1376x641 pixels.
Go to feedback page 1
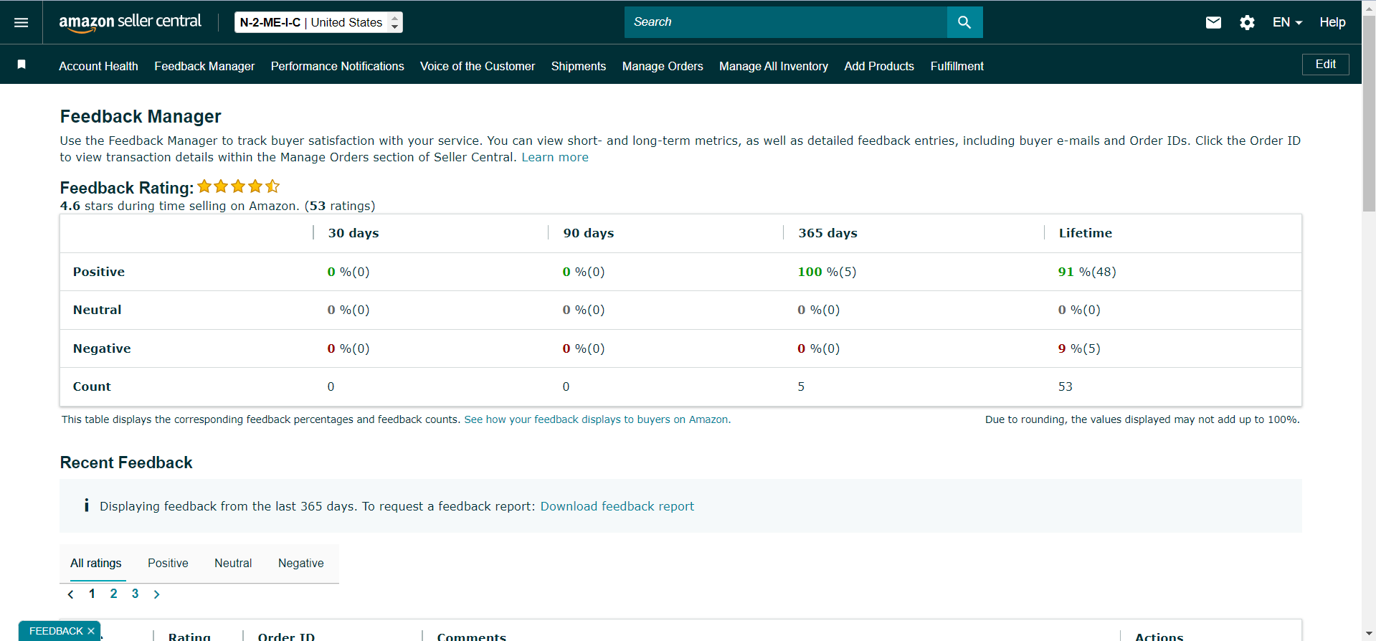[92, 594]
